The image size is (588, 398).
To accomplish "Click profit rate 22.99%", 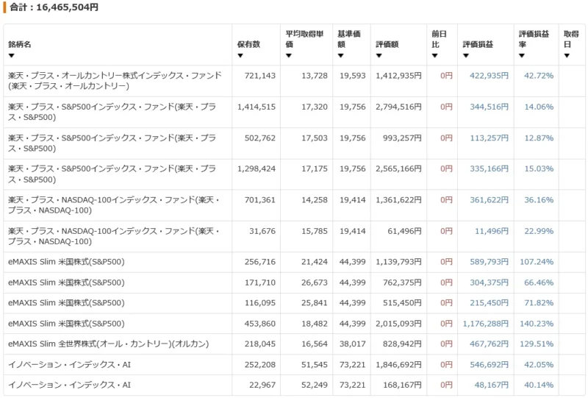I will (x=539, y=231).
